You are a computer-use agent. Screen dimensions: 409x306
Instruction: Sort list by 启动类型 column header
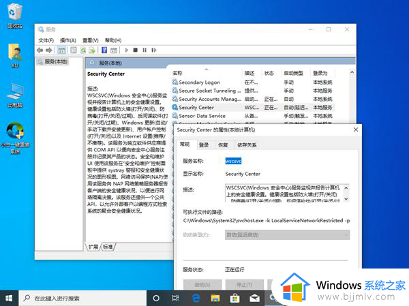point(296,73)
